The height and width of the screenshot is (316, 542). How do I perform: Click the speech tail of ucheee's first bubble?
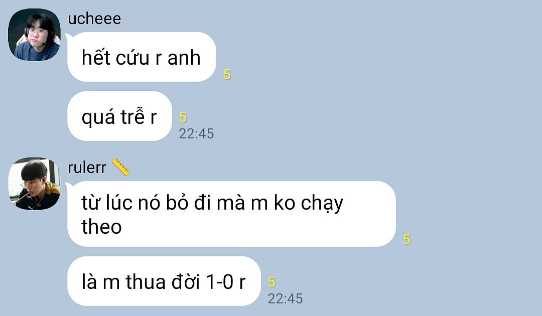click(69, 36)
